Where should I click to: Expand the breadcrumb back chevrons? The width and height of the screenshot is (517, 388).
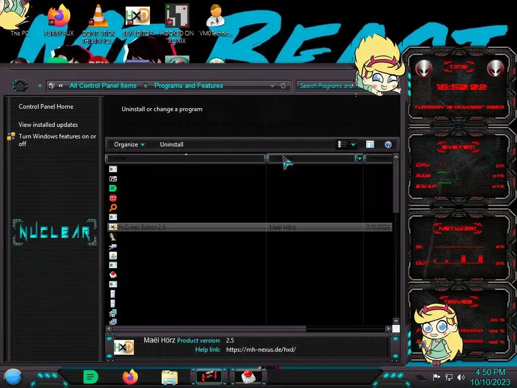click(61, 85)
